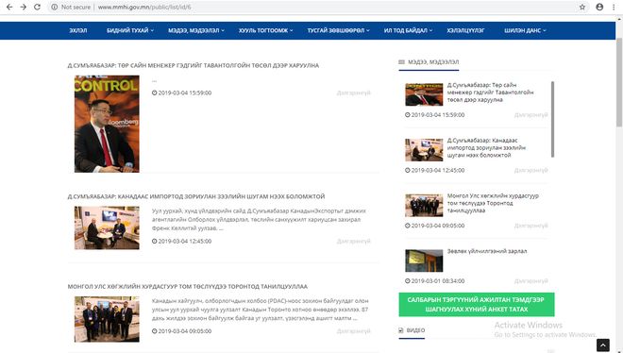Click the sidebar news list scrollbar
Image resolution: width=623 pixels, height=353 pixels.
(x=552, y=119)
